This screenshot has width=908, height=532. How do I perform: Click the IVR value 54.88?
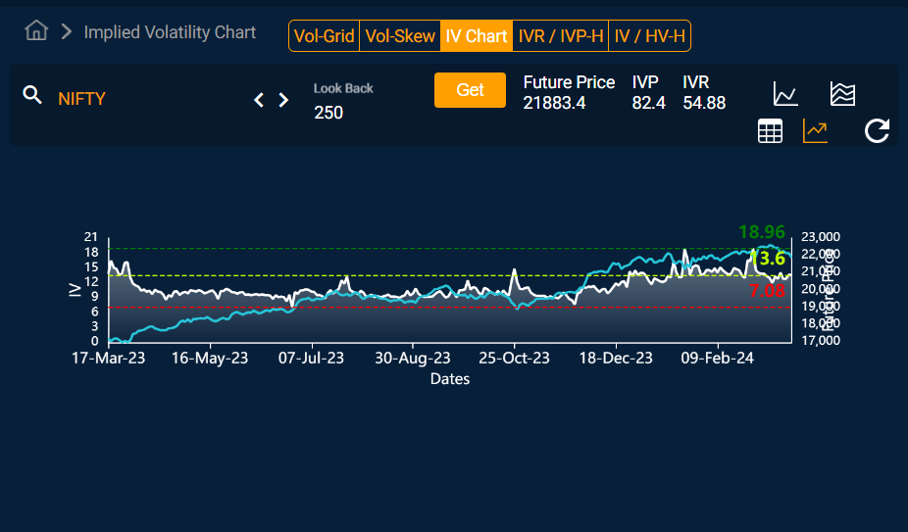(x=704, y=103)
